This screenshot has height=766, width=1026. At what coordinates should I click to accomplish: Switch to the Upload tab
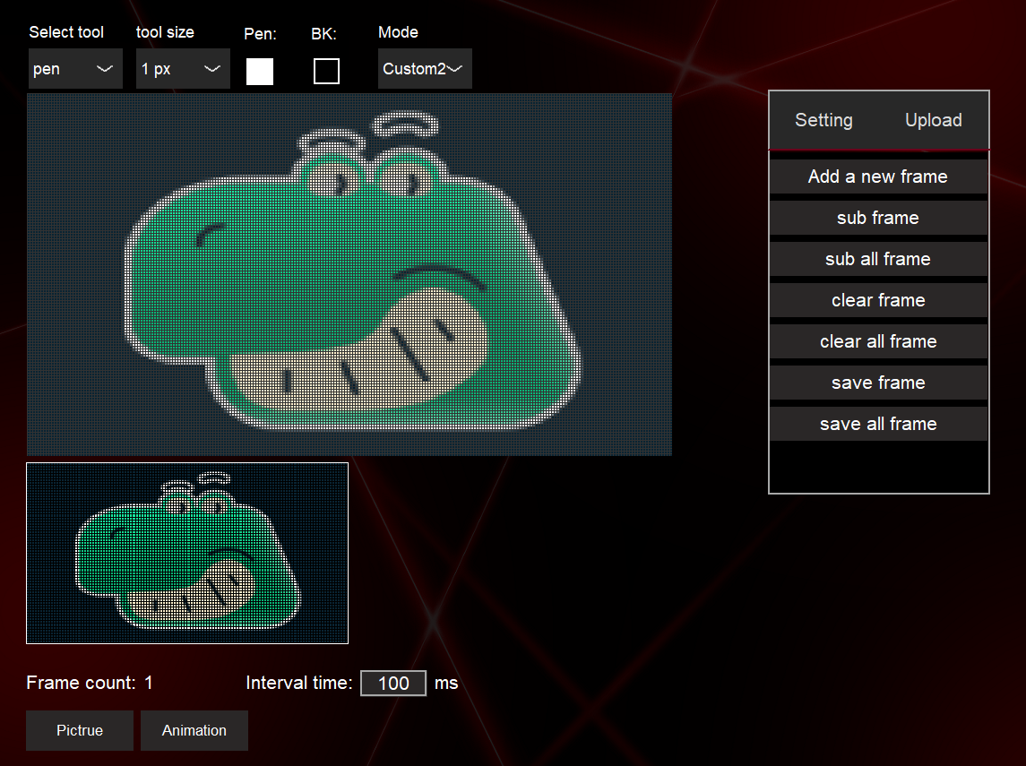tap(933, 120)
